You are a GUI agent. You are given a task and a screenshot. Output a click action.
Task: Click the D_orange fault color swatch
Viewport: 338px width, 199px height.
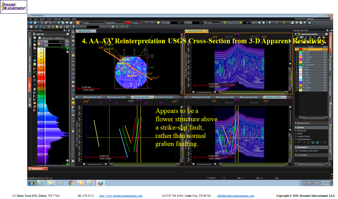pyautogui.click(x=301, y=57)
